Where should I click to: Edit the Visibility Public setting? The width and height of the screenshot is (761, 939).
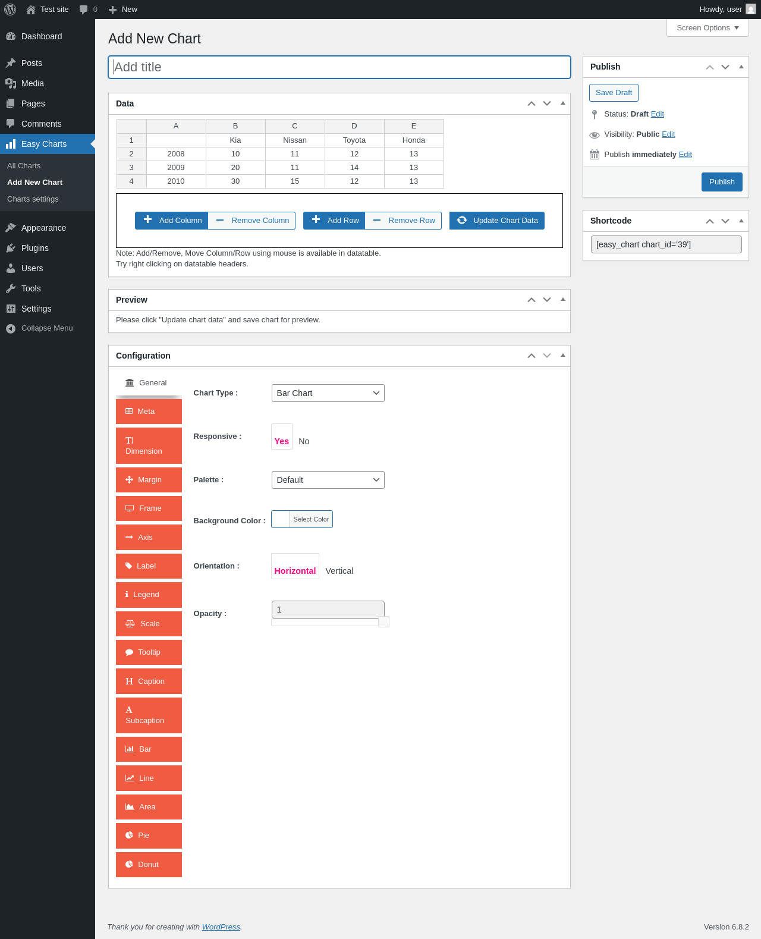tap(668, 134)
